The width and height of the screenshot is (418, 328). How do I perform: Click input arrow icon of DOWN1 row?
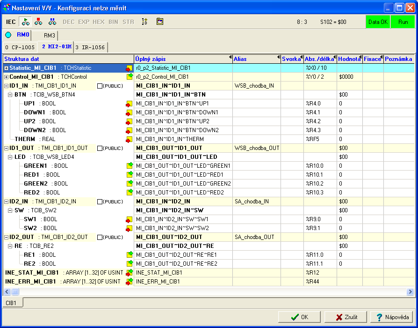(x=129, y=112)
